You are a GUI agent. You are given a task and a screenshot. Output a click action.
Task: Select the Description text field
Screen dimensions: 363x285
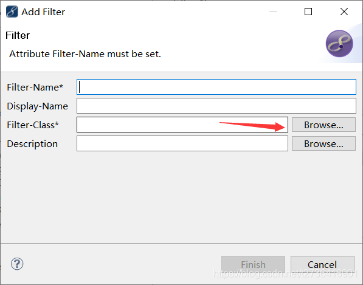182,143
